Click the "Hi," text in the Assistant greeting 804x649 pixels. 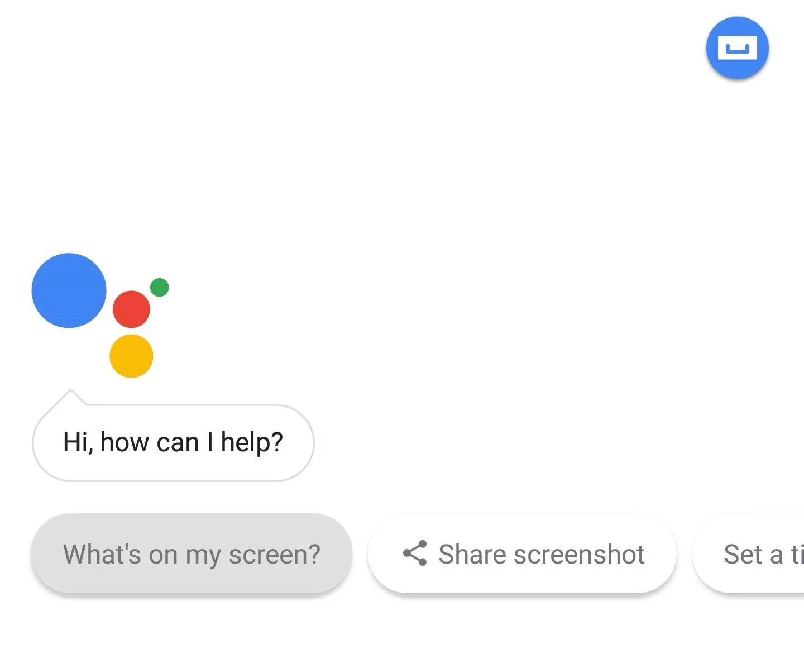pyautogui.click(x=78, y=443)
